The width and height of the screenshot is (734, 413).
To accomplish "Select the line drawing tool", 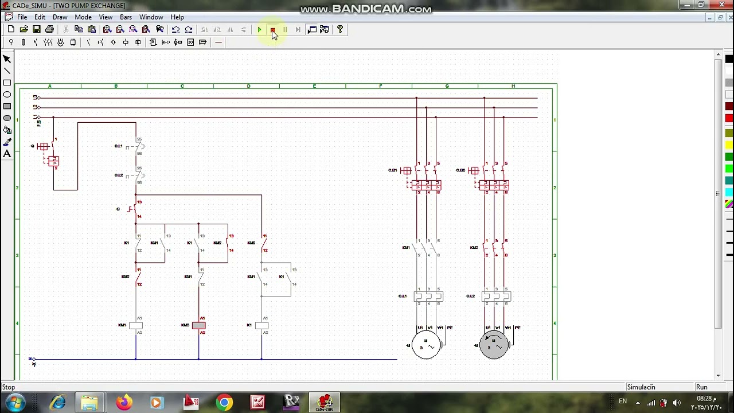I will 7,71.
